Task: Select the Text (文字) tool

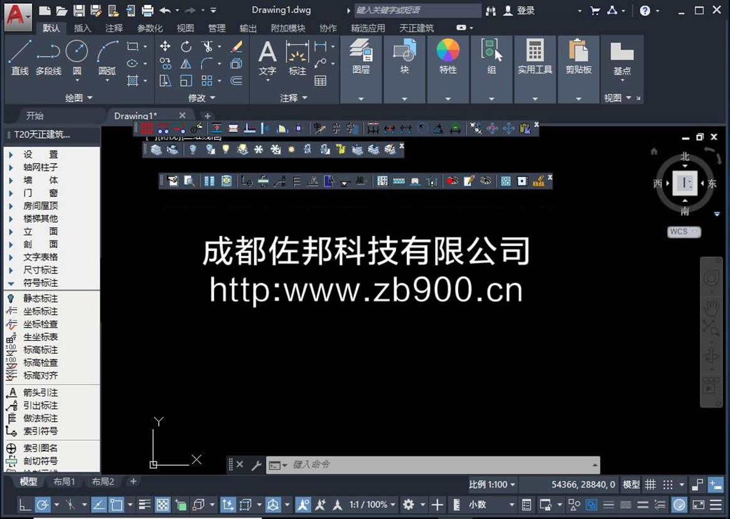Action: coord(267,58)
